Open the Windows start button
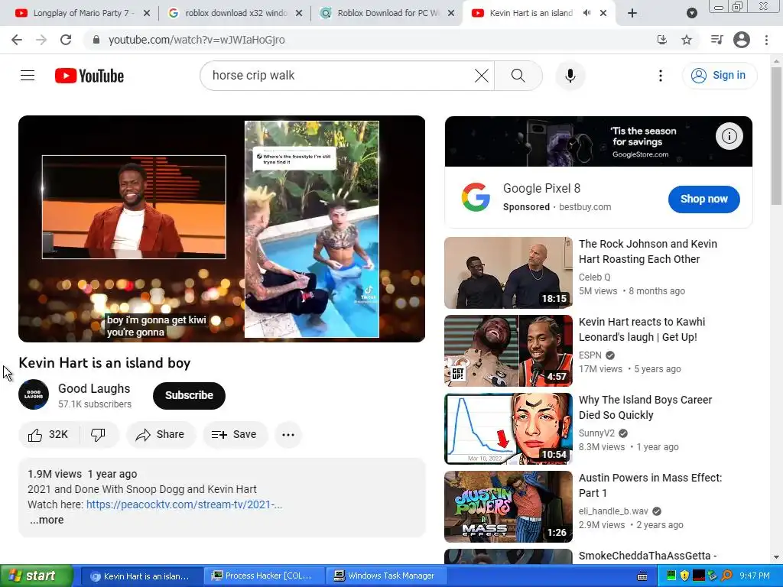Screen dimensions: 783x587 click(x=37, y=576)
